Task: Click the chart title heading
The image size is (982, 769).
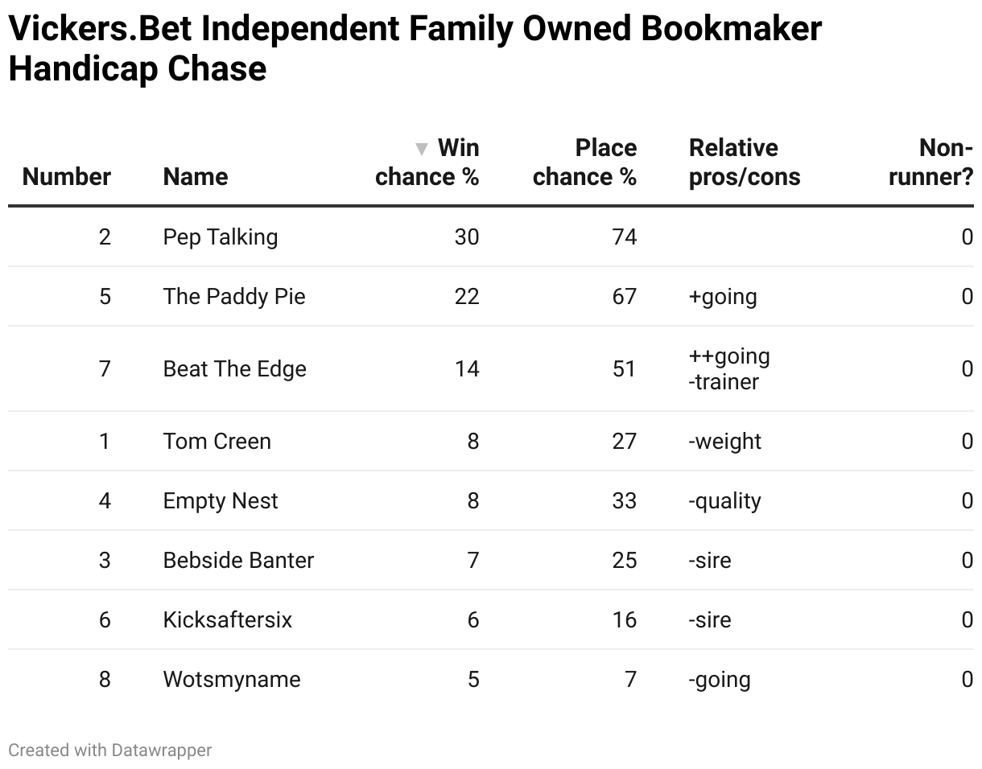Action: 415,49
